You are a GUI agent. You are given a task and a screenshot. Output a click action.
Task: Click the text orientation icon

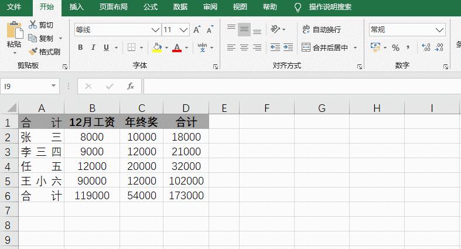275,29
